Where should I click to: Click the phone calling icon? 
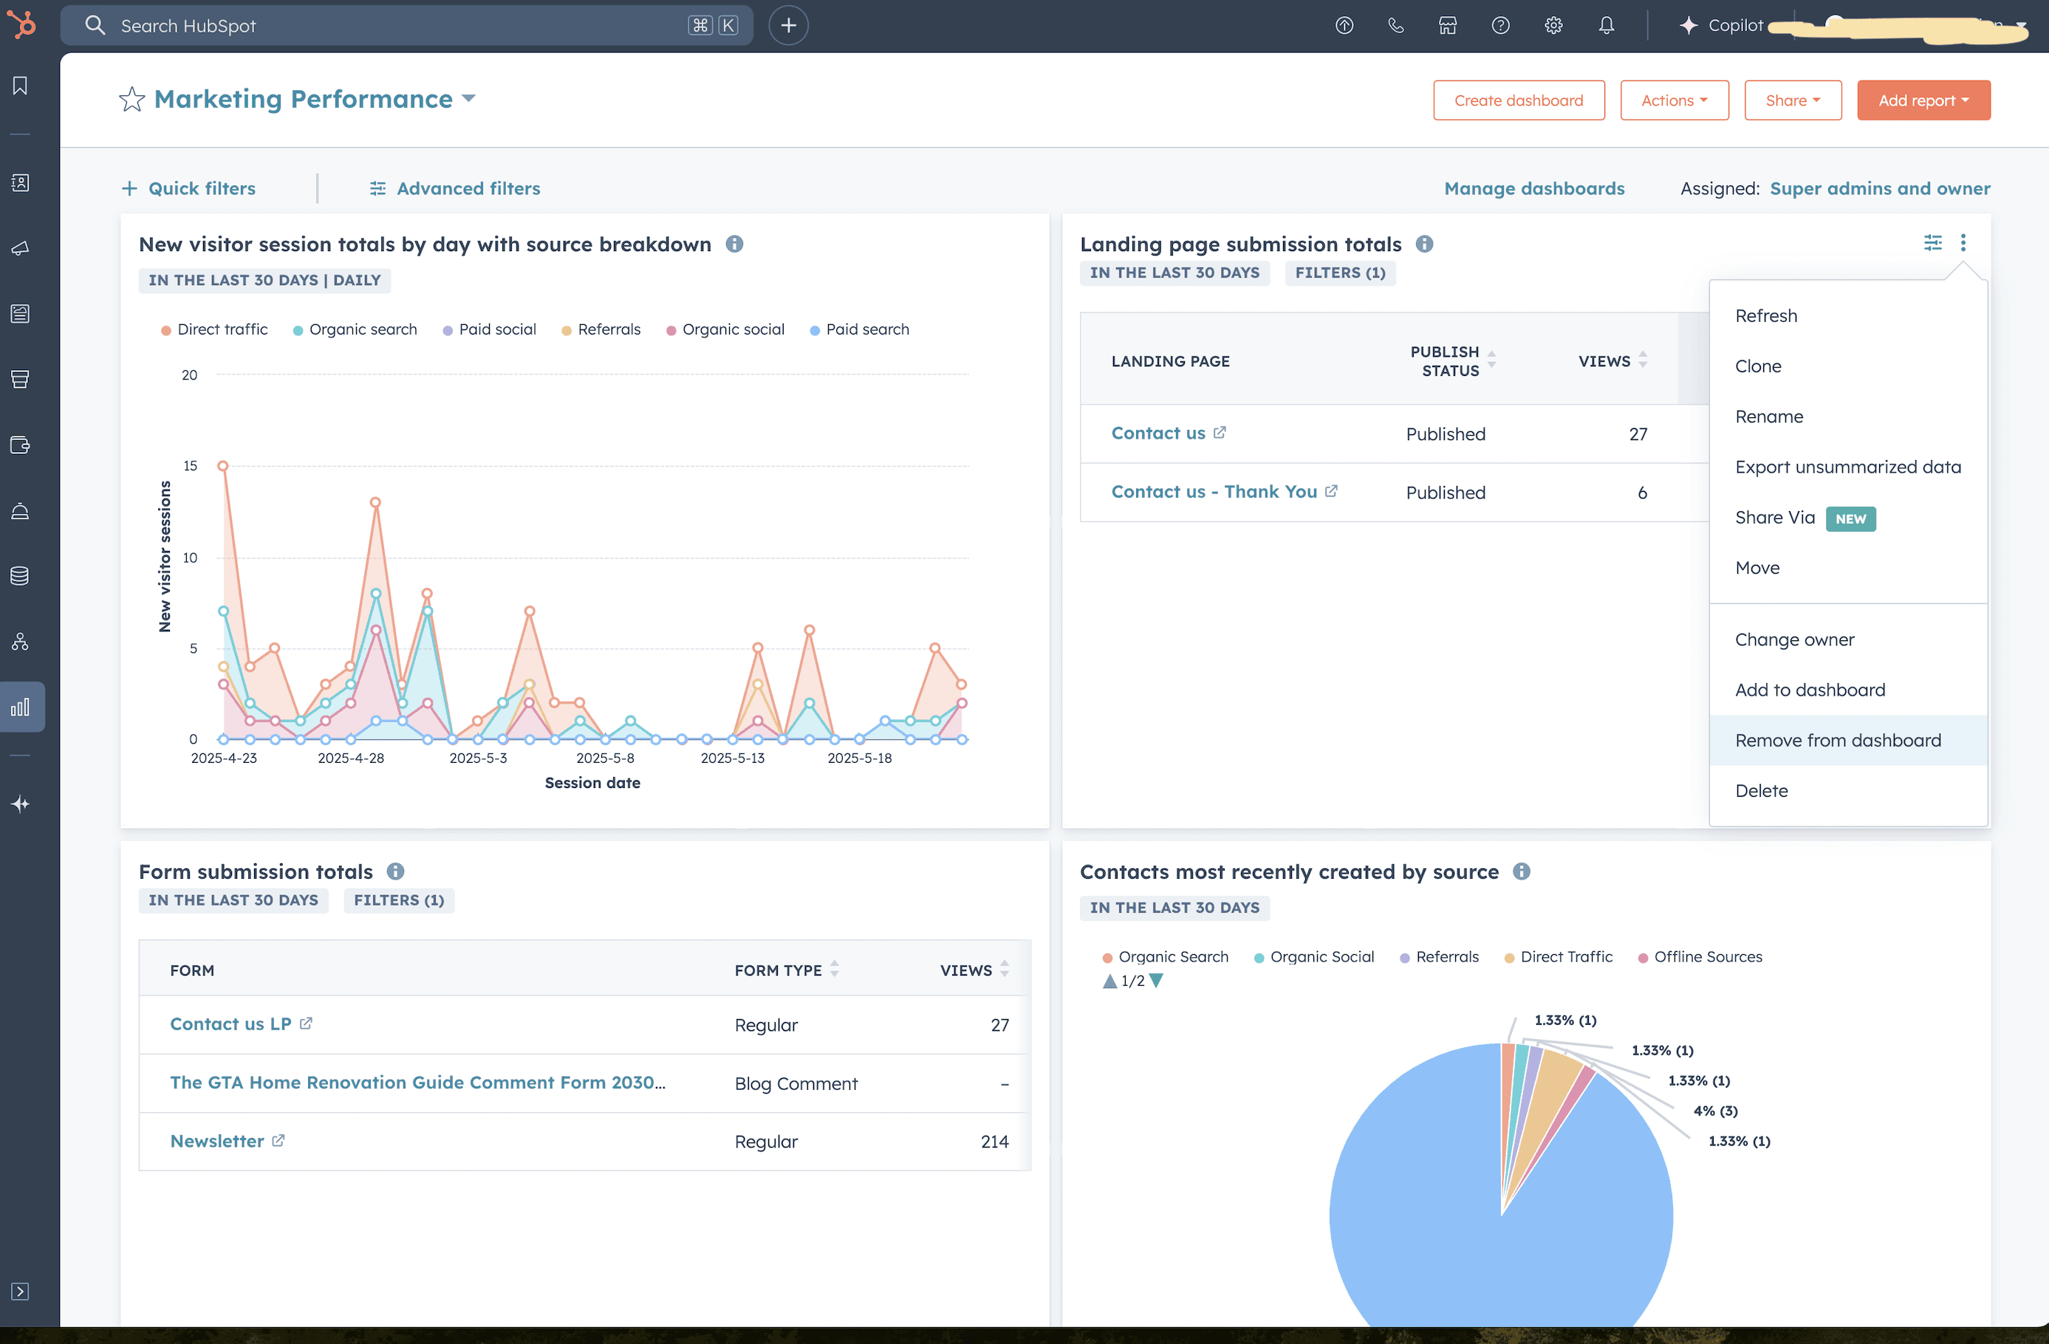1395,26
